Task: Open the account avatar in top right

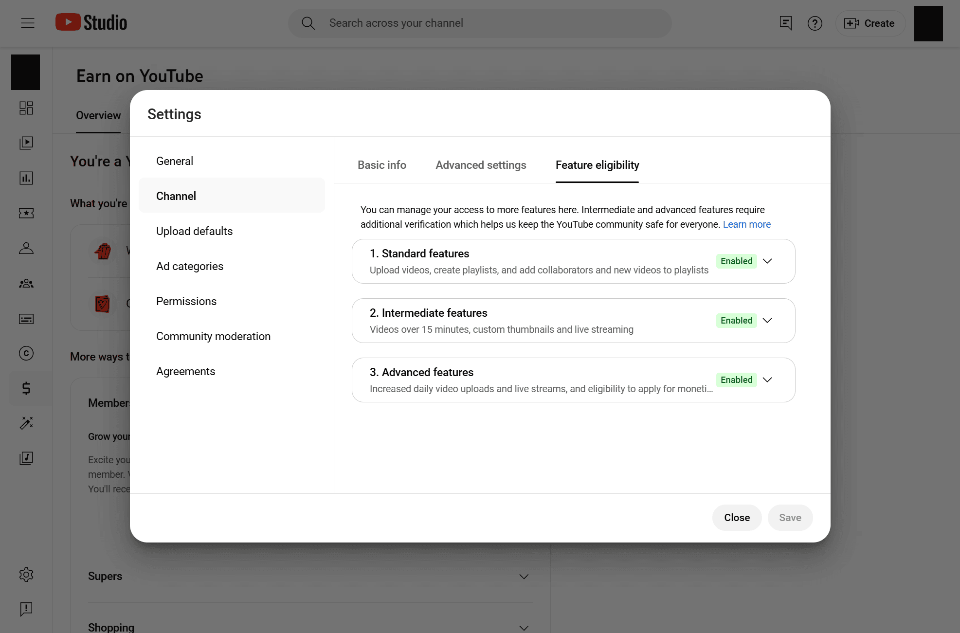Action: [x=928, y=23]
